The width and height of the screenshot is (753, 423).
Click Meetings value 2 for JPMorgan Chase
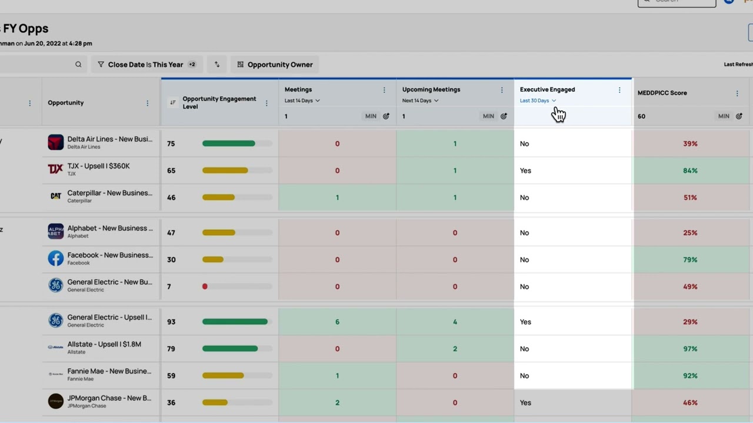coord(337,403)
